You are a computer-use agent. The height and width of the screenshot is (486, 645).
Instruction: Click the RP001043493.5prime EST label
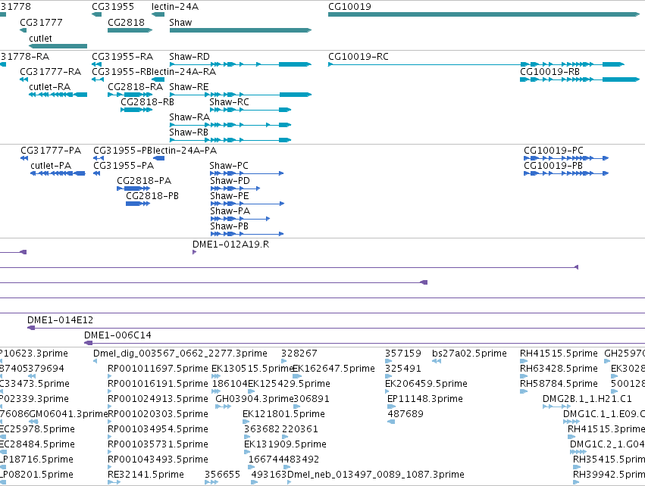[x=158, y=460]
